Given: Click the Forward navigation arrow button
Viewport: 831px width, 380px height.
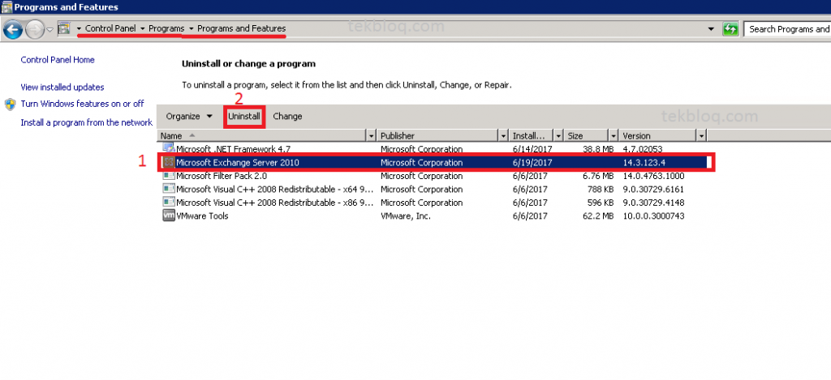Looking at the screenshot, I should (x=34, y=29).
